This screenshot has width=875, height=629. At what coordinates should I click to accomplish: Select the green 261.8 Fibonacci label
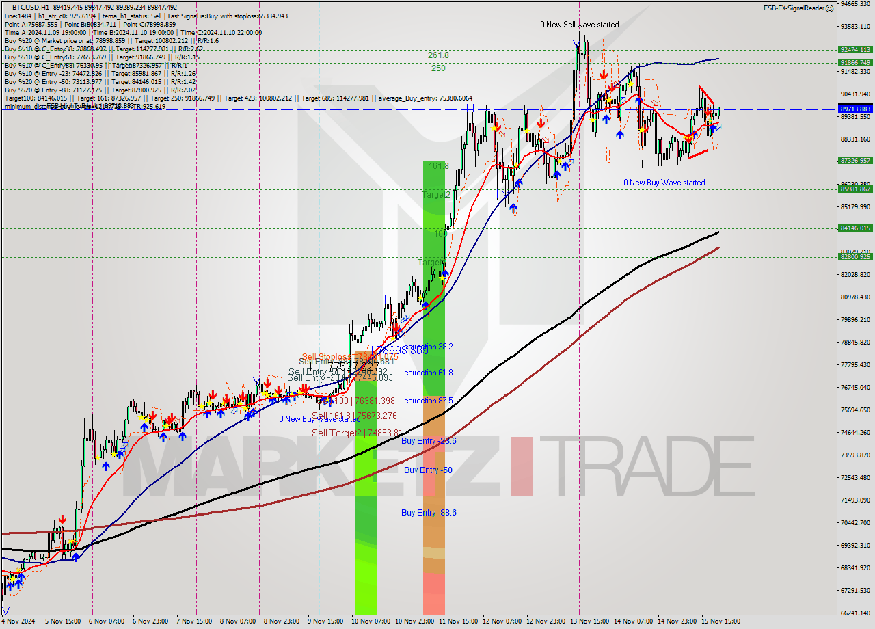[438, 55]
